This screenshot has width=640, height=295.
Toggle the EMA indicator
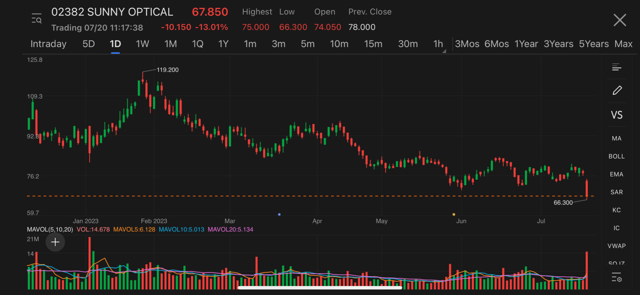616,174
